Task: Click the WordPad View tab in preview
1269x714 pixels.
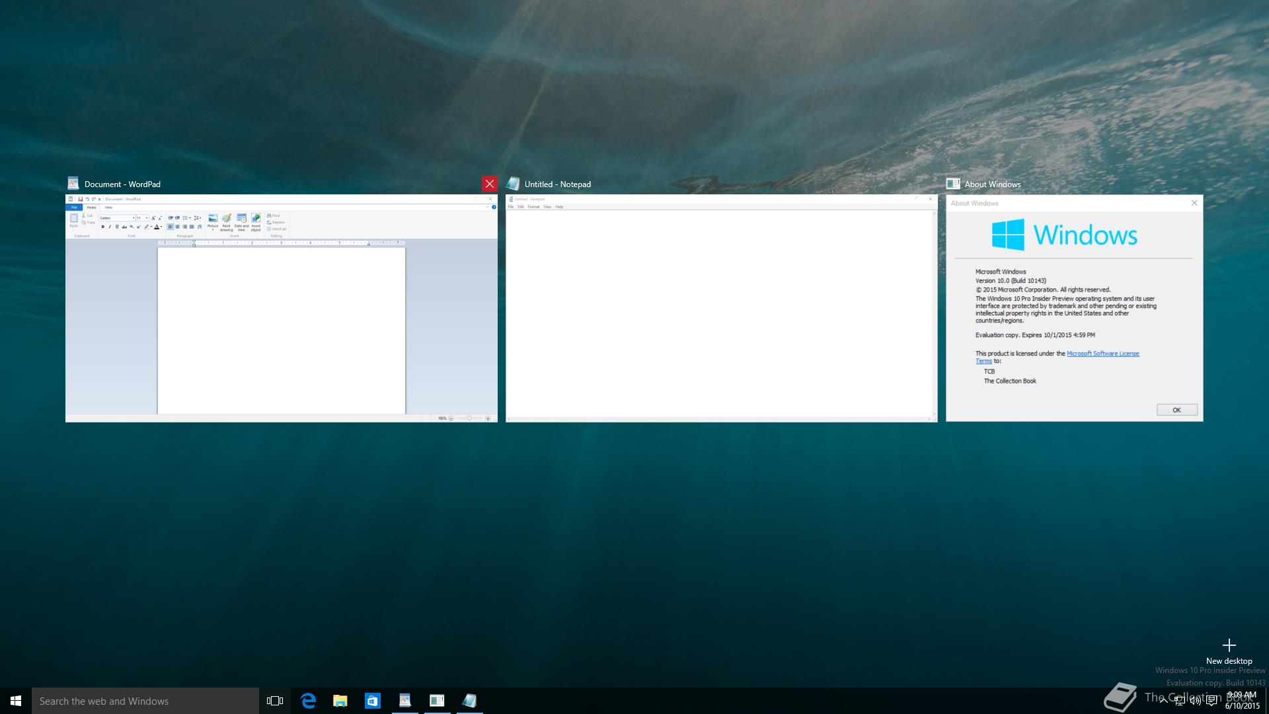Action: [x=108, y=208]
